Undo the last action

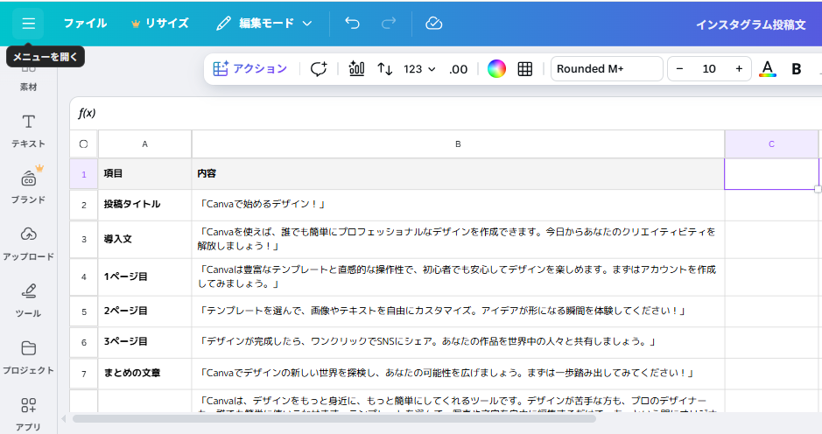click(352, 24)
